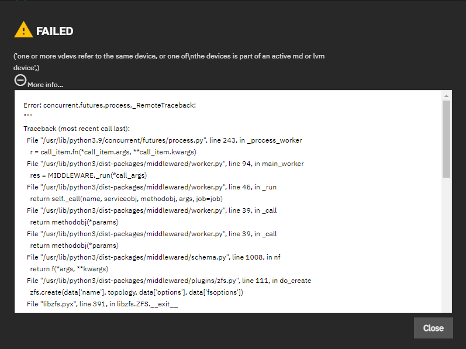Image resolution: width=466 pixels, height=349 pixels.
Task: Click the "More info..." label
Action: (45, 85)
